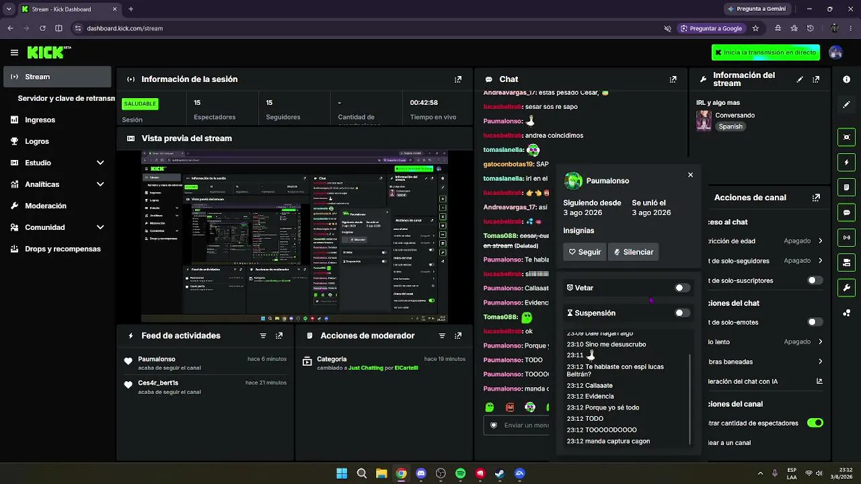Viewport: 861px width, 484px height.
Task: Bookmark this page with the star icon
Action: 755,28
